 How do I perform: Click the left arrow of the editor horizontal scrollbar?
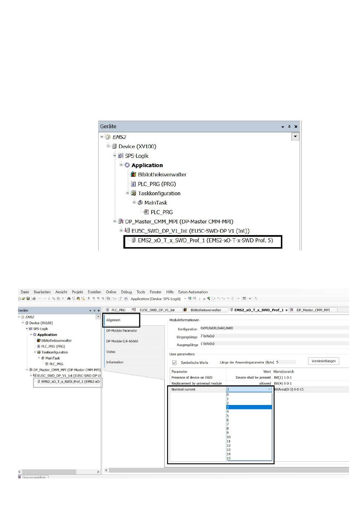(x=106, y=470)
